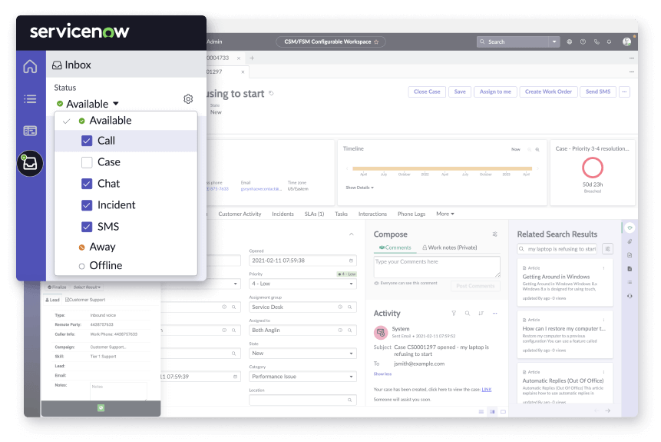Open the headset icon in contextual sidebar

click(x=630, y=296)
